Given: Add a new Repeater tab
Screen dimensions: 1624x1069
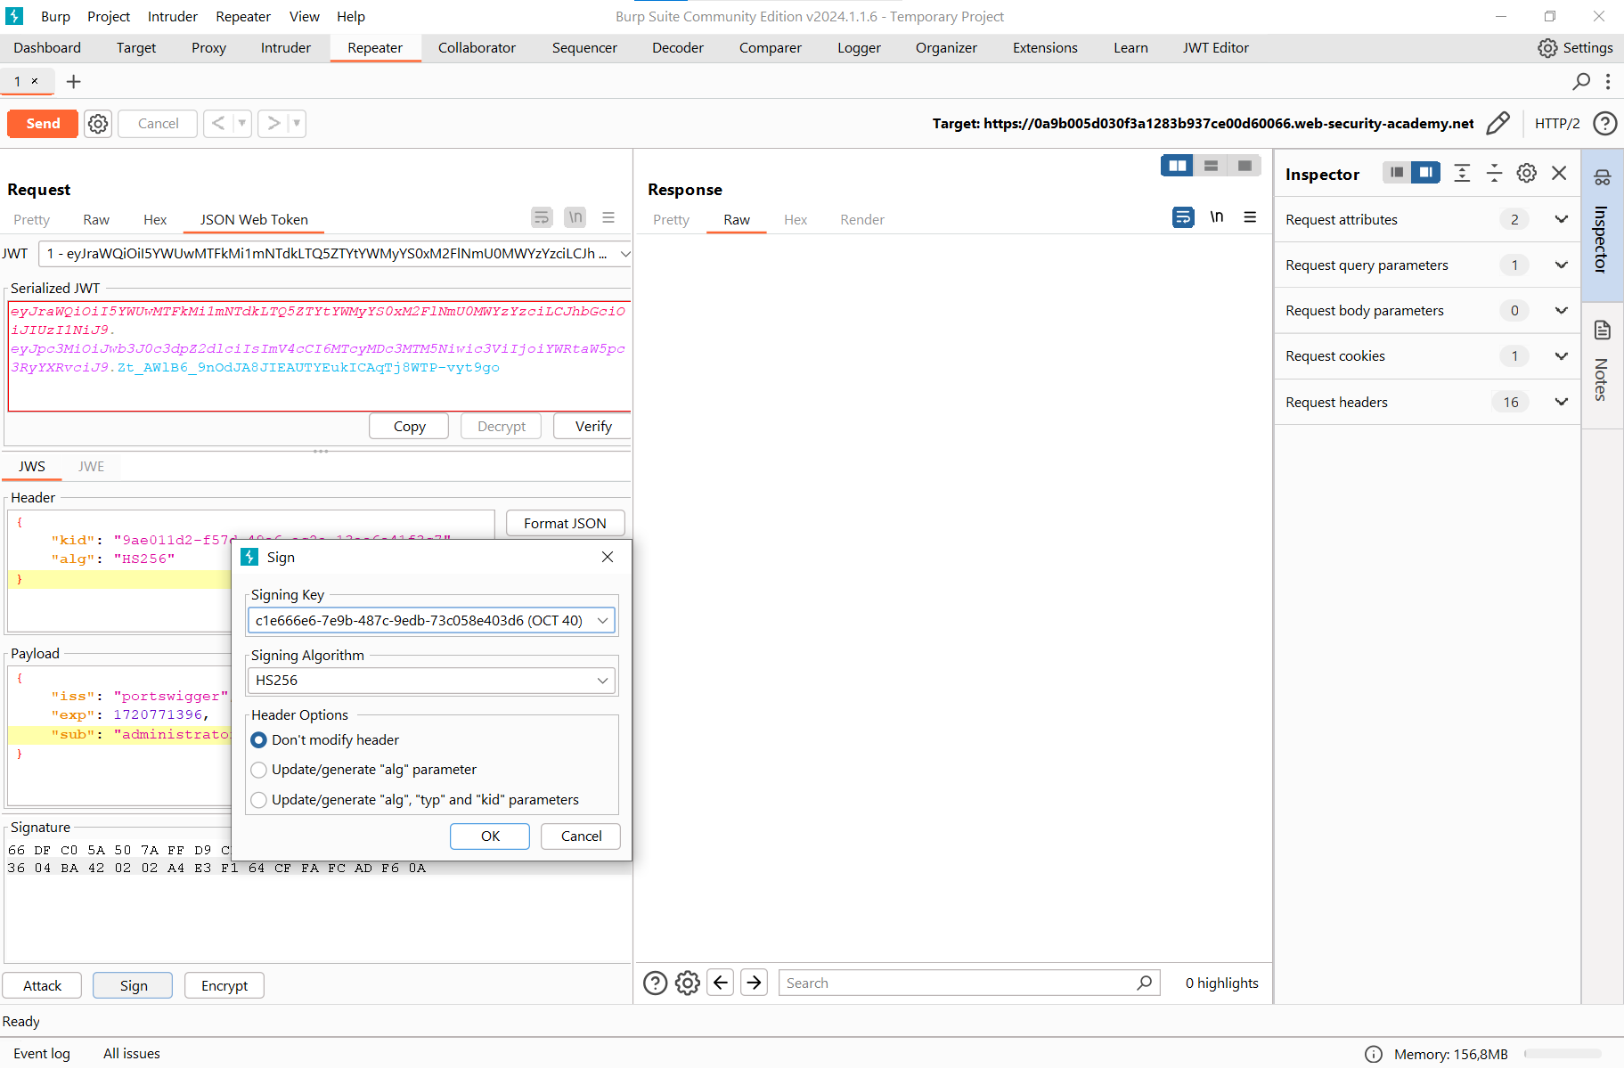Looking at the screenshot, I should pyautogui.click(x=74, y=82).
